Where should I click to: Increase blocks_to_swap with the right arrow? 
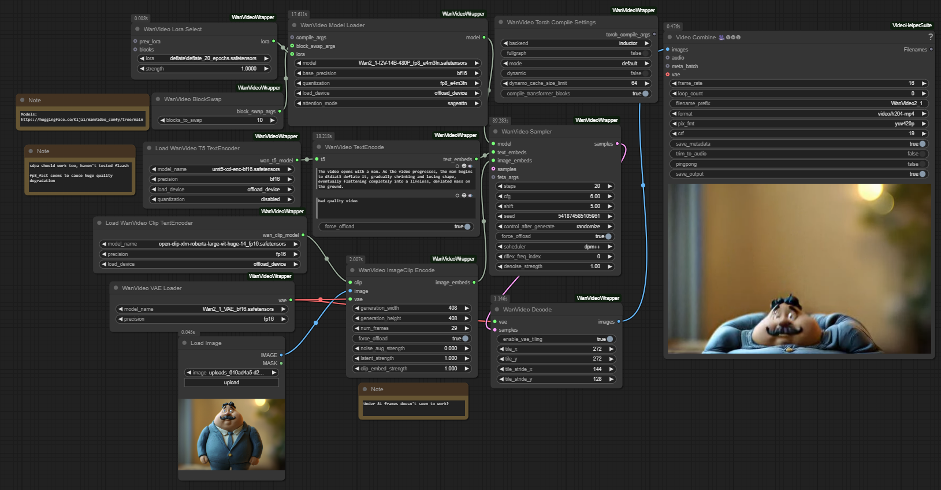272,120
